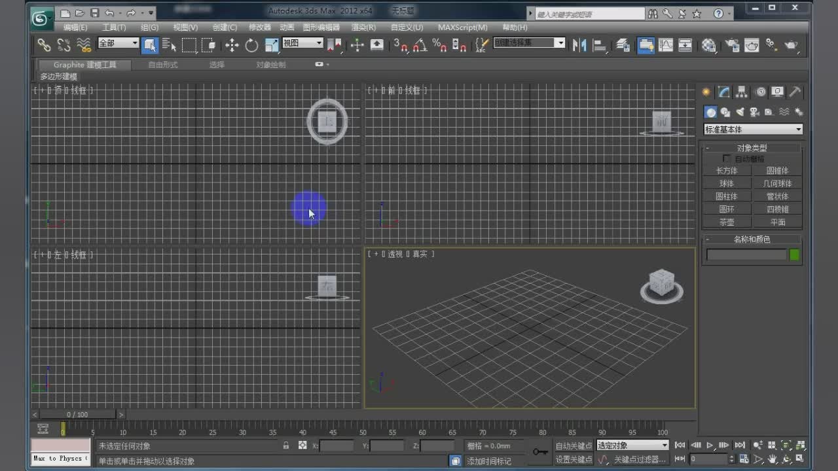The width and height of the screenshot is (838, 471).
Task: Click the 平面 plane button
Action: tap(778, 222)
